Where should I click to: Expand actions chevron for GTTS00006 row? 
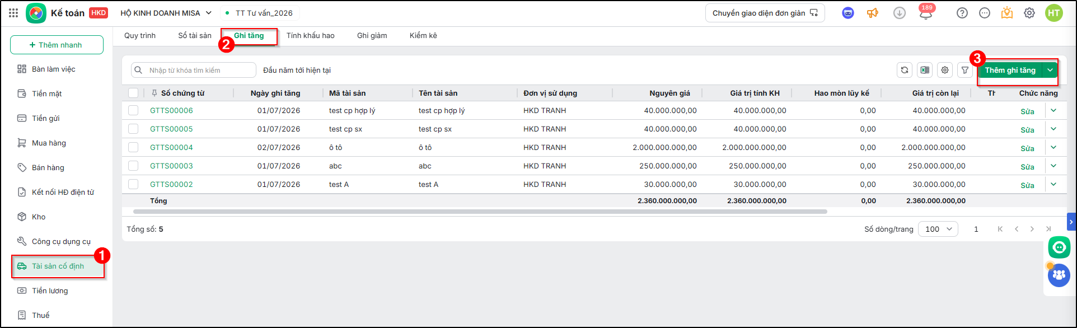point(1053,110)
